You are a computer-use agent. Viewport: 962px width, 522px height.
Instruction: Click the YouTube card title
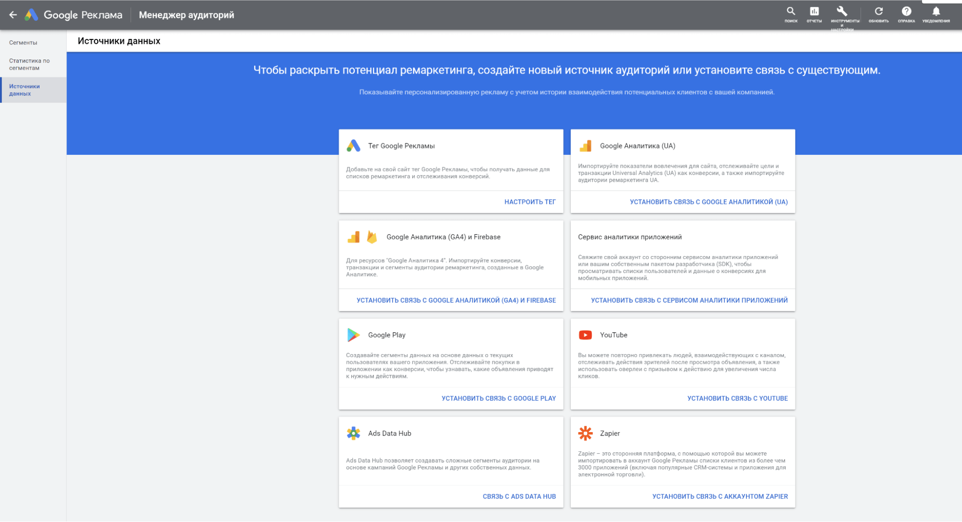tap(614, 335)
